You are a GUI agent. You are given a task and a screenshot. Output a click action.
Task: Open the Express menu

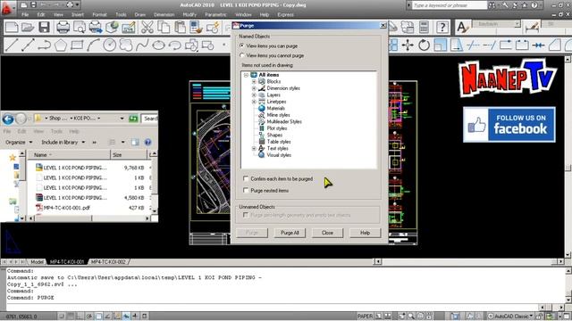coord(285,14)
